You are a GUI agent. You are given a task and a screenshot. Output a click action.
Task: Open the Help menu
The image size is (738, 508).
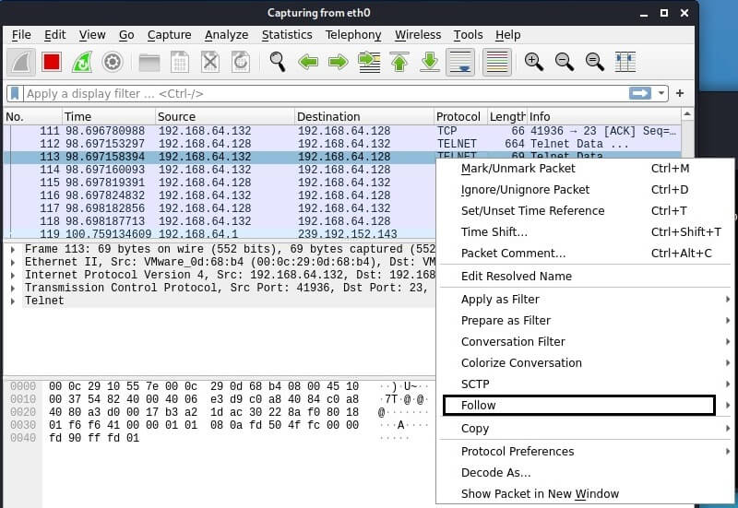[x=507, y=35]
